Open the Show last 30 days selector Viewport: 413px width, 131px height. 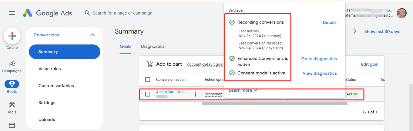click(382, 31)
